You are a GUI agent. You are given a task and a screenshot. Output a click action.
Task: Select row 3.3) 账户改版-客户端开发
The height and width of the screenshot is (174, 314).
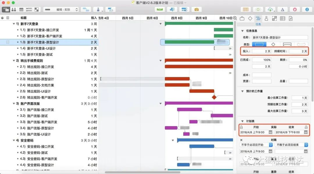click(x=49, y=122)
